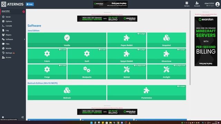Collapse the sidebar with double-chevron
Viewport: 221px width, 124px height.
point(22,117)
